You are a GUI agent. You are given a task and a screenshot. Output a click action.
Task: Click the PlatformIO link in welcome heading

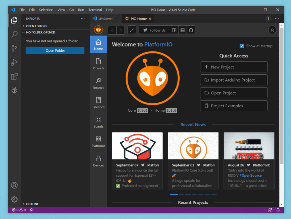point(158,44)
